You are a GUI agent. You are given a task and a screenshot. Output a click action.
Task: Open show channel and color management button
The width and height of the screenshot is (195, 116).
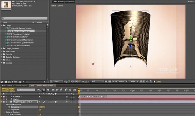click(x=89, y=81)
